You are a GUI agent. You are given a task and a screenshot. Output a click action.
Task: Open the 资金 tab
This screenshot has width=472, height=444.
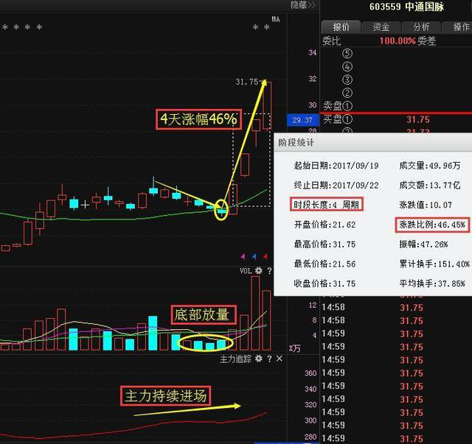point(381,27)
